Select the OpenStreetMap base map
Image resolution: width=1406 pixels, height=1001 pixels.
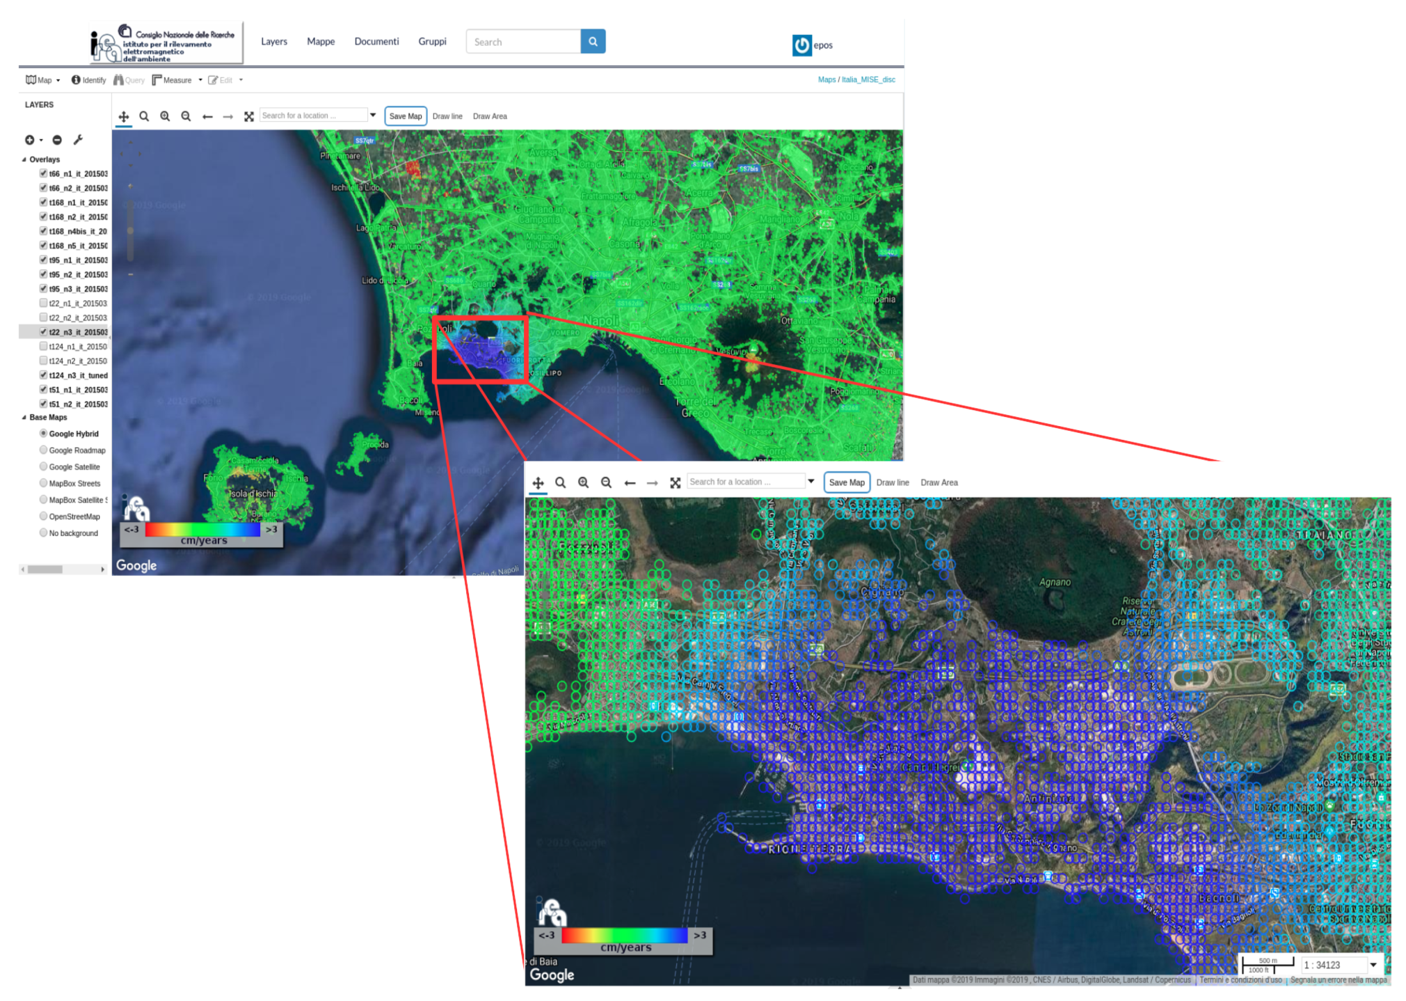coord(43,517)
